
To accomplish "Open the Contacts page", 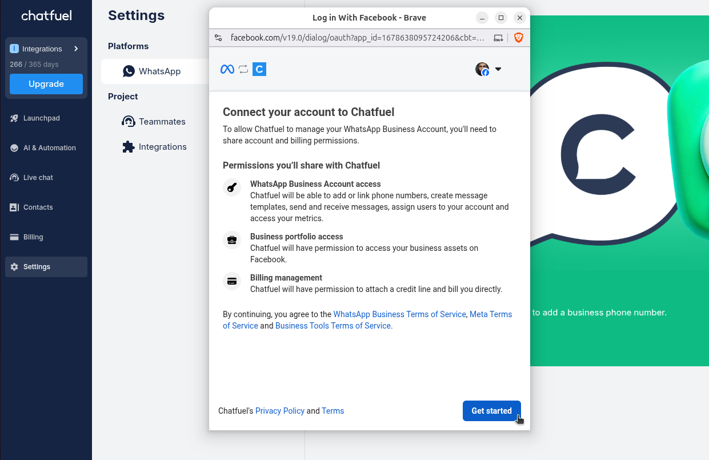I will coord(38,207).
